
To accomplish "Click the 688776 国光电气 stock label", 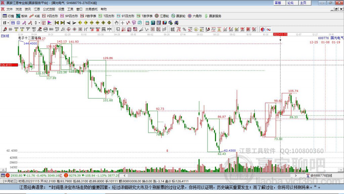I will tap(331, 38).
